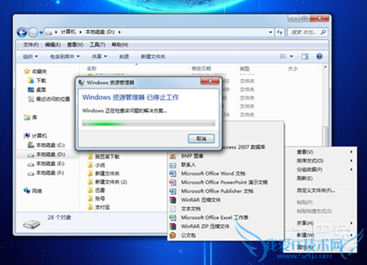This screenshot has height=265, width=367.
Task: Click the Forward navigation arrow button
Action: [33, 32]
